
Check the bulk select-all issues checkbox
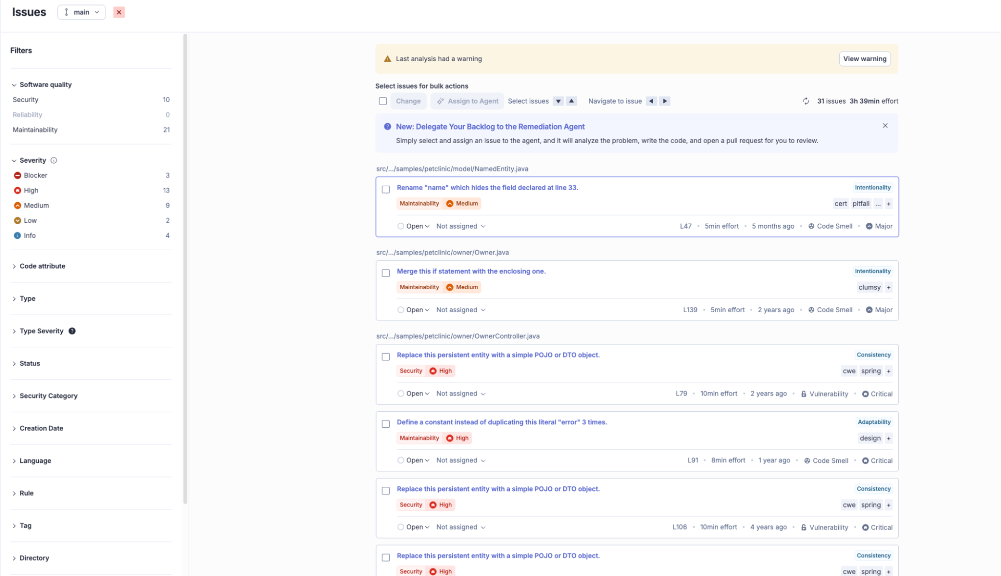pos(383,101)
